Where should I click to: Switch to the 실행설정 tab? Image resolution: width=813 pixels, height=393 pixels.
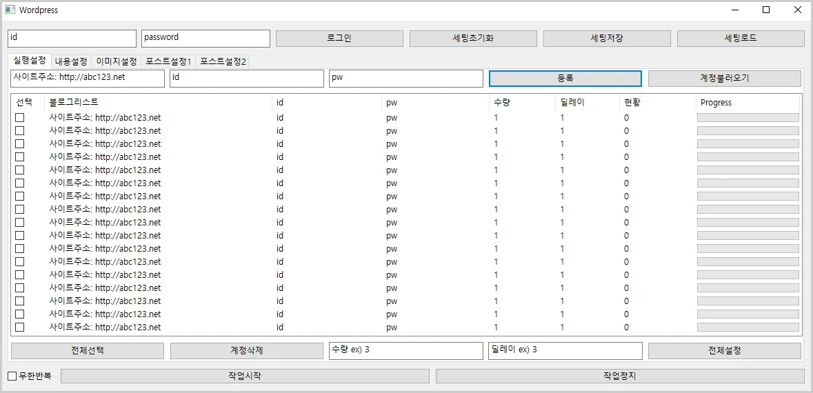click(30, 61)
